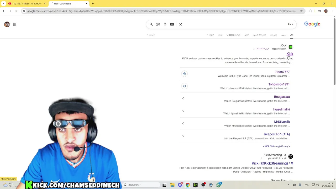Image resolution: width=336 pixels, height=189 pixels.
Task: Open the الأدوات (Tools) dropdown
Action: point(151,35)
